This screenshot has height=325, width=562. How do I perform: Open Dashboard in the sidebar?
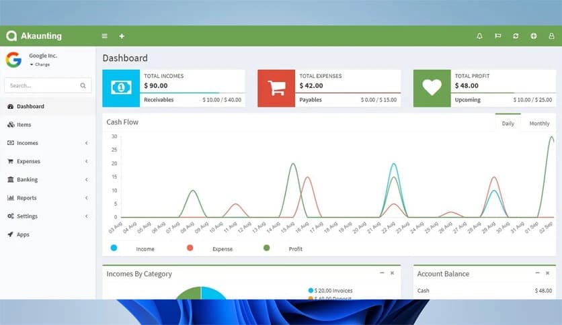(x=30, y=106)
